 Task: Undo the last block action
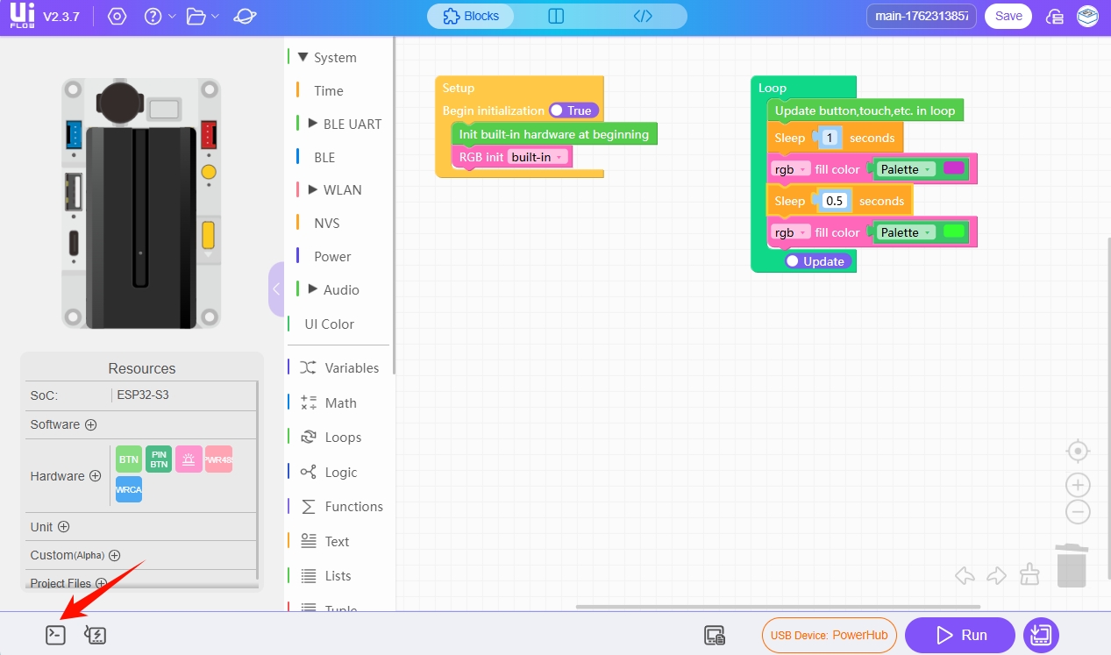pos(965,575)
